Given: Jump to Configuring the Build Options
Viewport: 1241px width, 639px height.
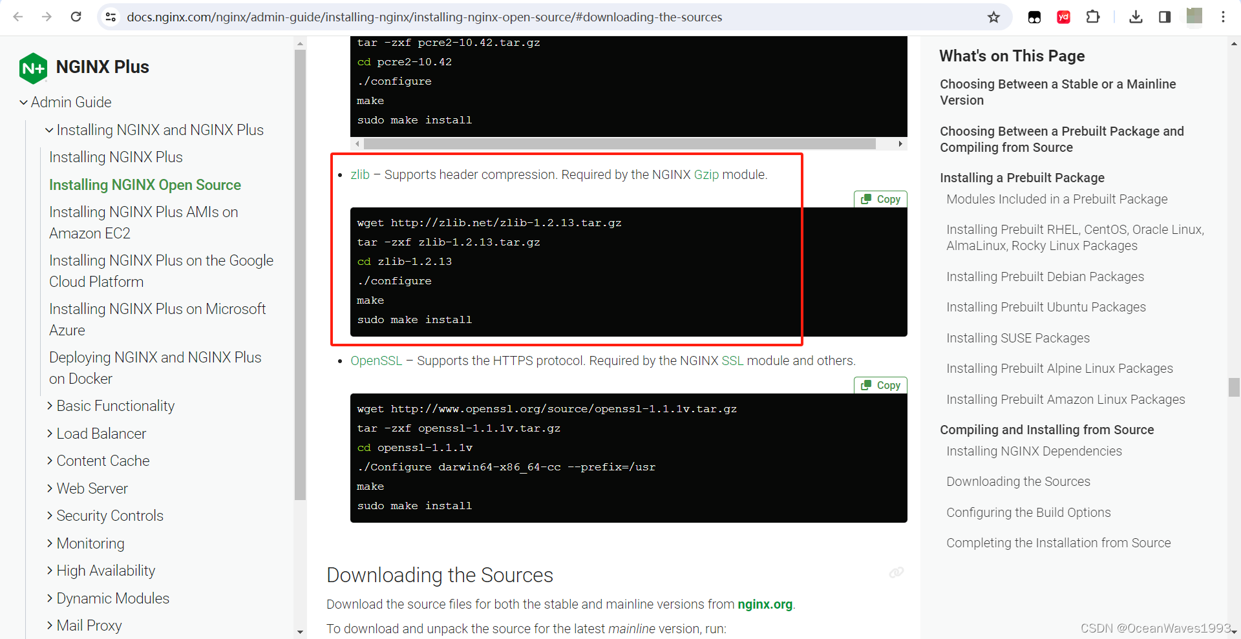Looking at the screenshot, I should (1028, 512).
